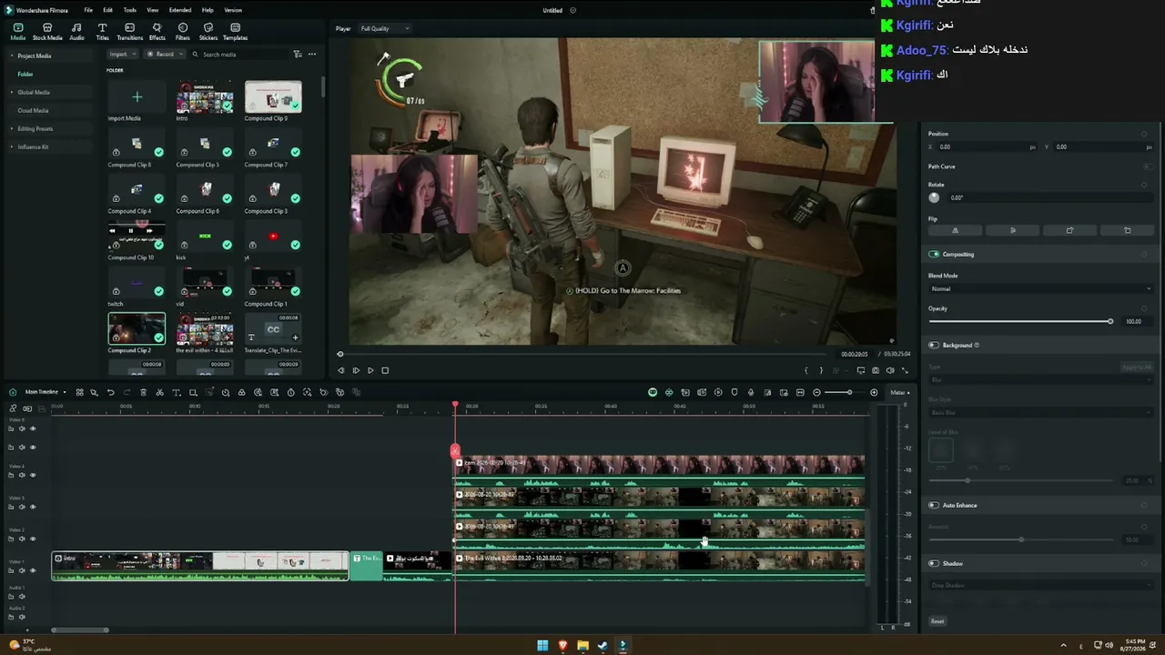1165x655 pixels.
Task: Open the Templates tab
Action: tap(235, 32)
